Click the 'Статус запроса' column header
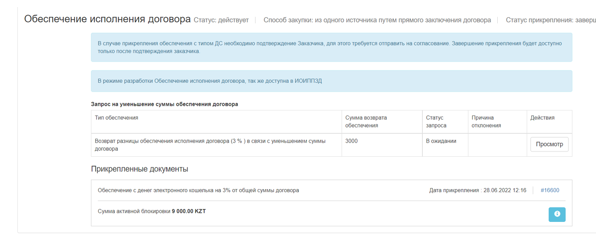The height and width of the screenshot is (240, 596). [436, 121]
